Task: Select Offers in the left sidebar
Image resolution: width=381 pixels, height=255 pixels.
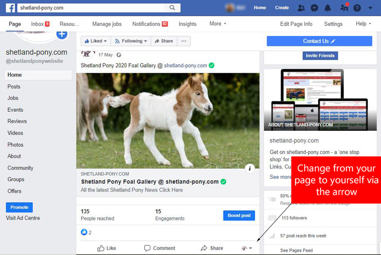Action: [x=14, y=191]
